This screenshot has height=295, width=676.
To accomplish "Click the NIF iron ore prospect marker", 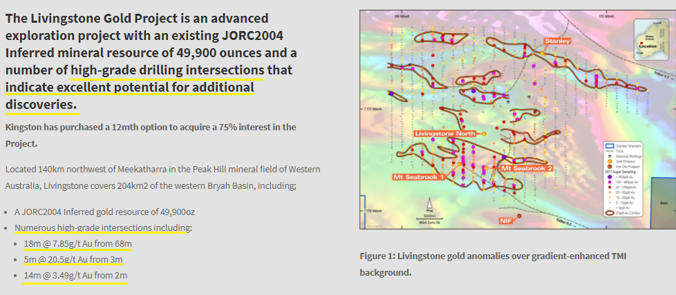I will tap(519, 216).
